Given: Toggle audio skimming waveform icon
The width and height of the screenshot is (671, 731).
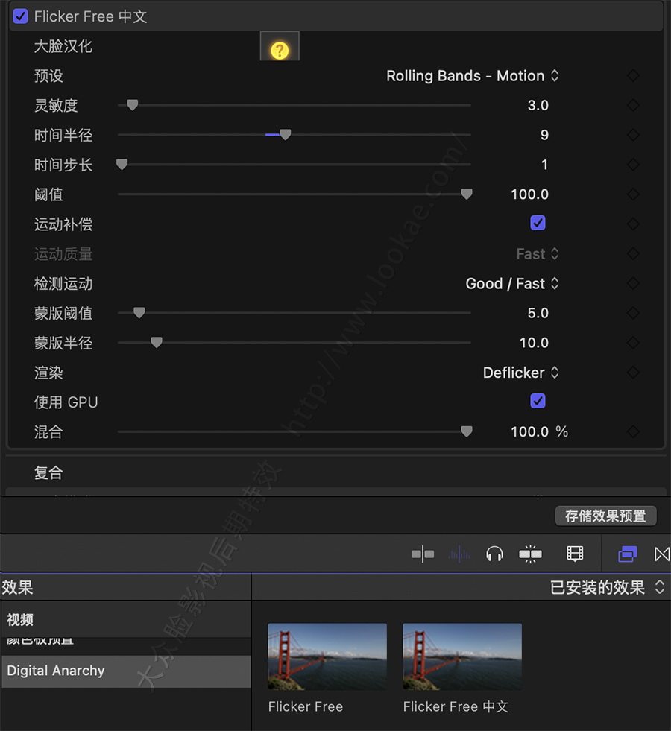Looking at the screenshot, I should point(459,554).
